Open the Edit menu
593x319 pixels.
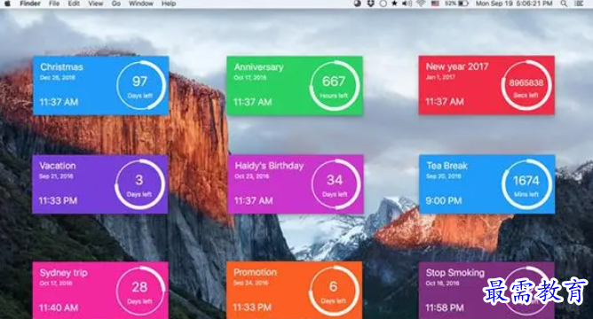74,4
